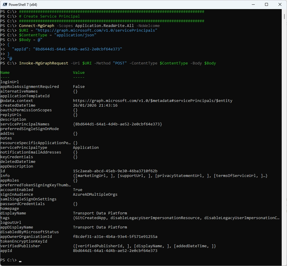
Task: Click the vertical scrollbar thumb
Action: tap(285, 16)
